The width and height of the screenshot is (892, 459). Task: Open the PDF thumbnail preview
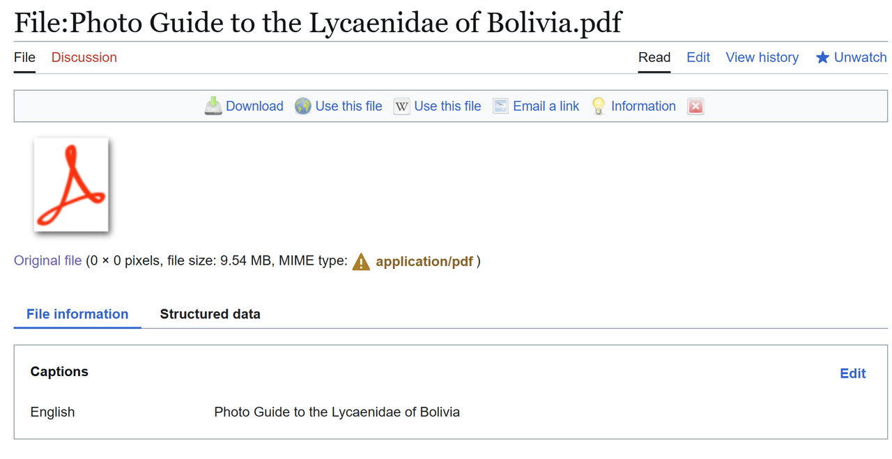[71, 185]
